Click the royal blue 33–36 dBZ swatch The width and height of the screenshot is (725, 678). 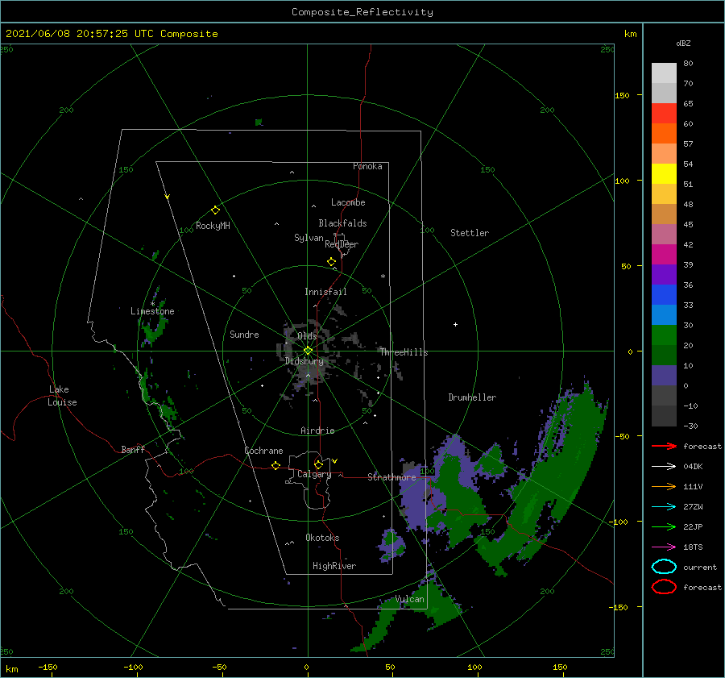click(664, 295)
